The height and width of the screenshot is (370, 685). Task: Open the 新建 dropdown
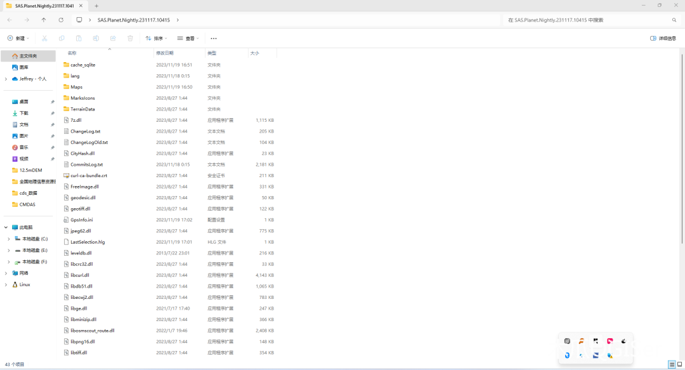click(18, 39)
